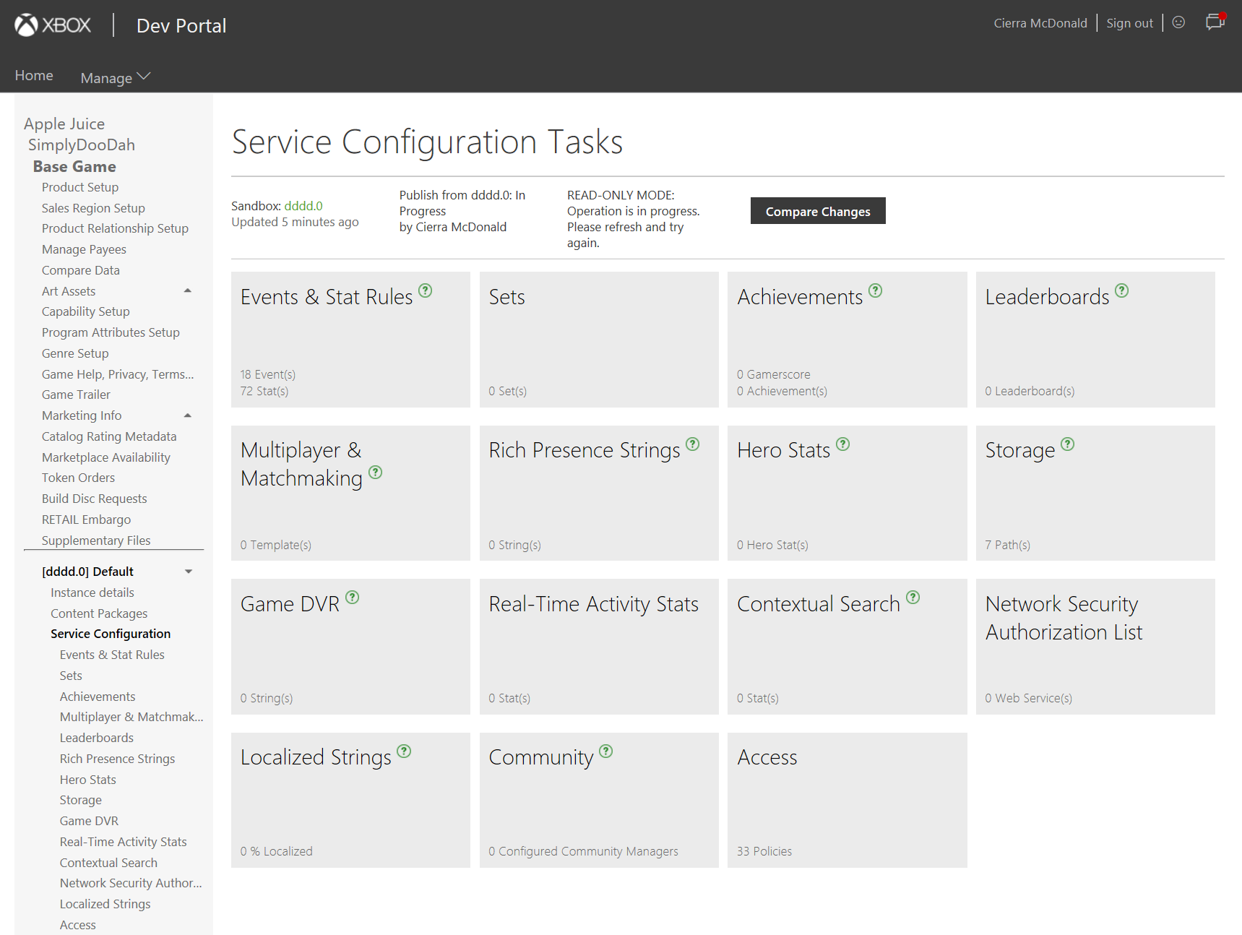Open Supplementary Files in sidebar
The width and height of the screenshot is (1242, 935).
pyautogui.click(x=96, y=540)
